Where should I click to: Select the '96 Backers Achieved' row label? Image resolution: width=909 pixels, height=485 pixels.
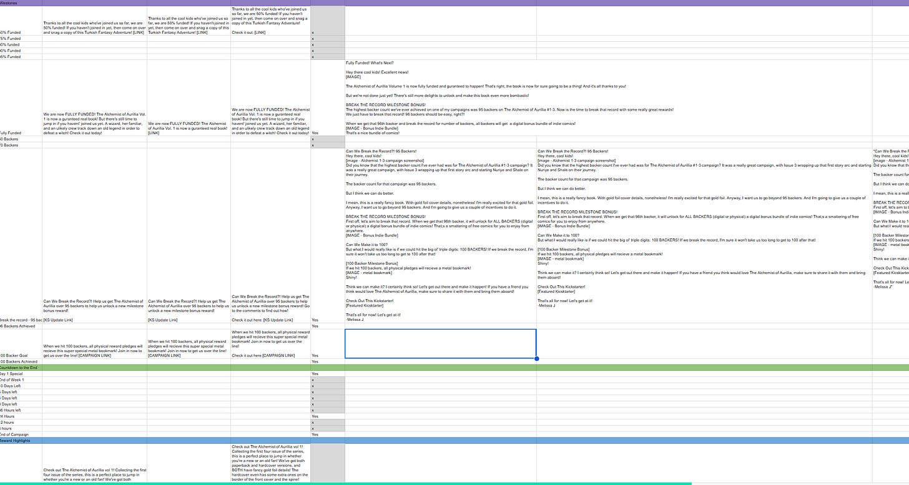pos(17,326)
